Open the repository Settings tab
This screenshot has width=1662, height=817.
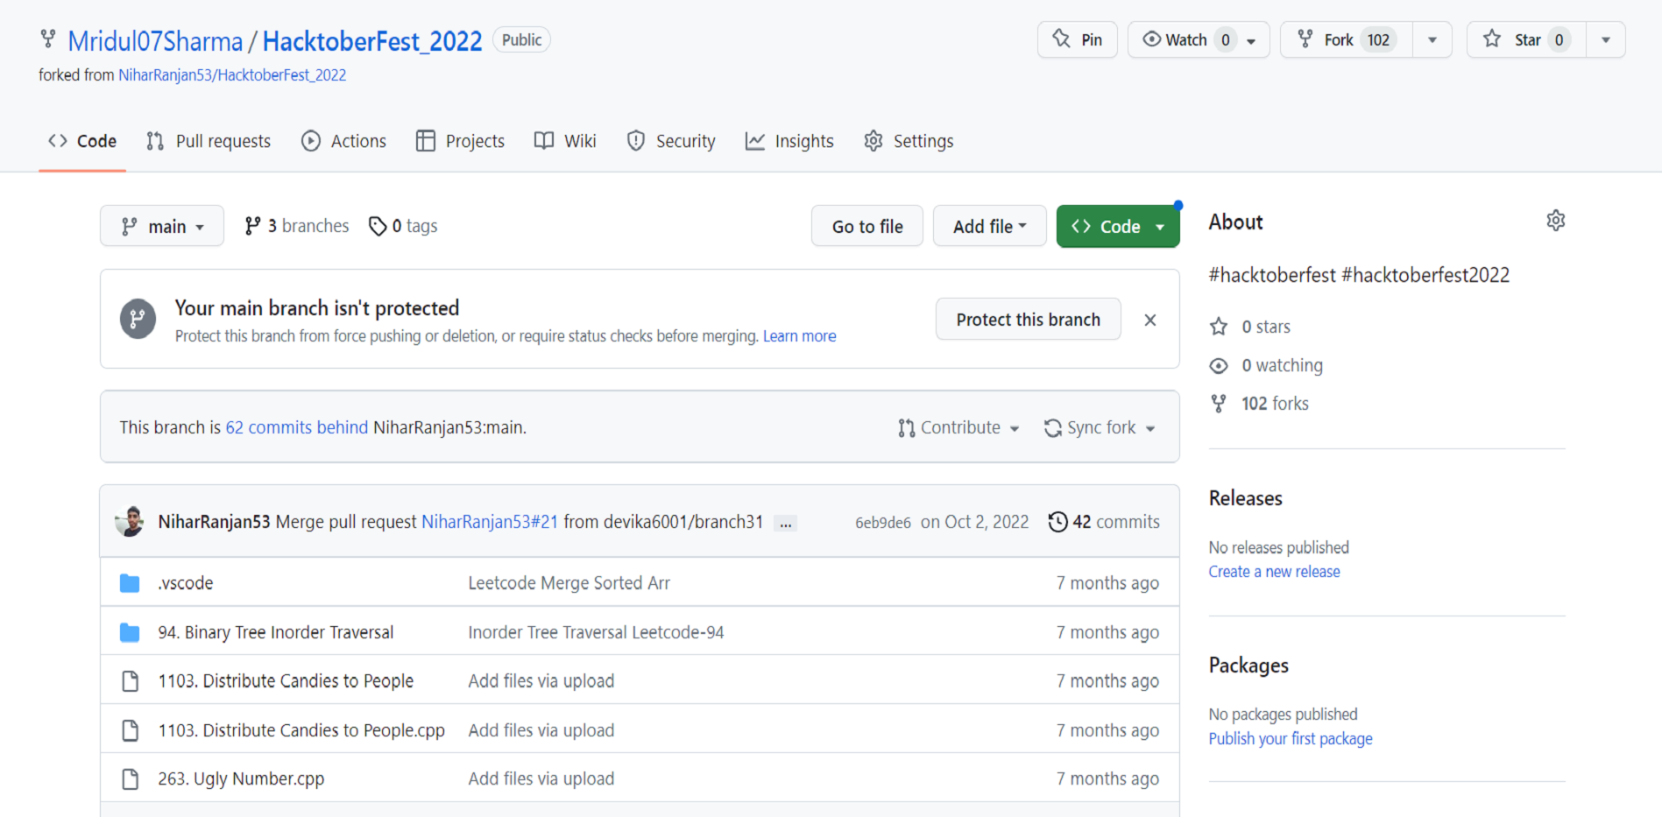point(909,141)
